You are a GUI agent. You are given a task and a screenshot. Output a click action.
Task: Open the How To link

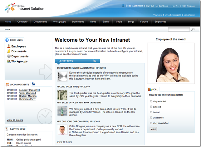[x=175, y=6]
